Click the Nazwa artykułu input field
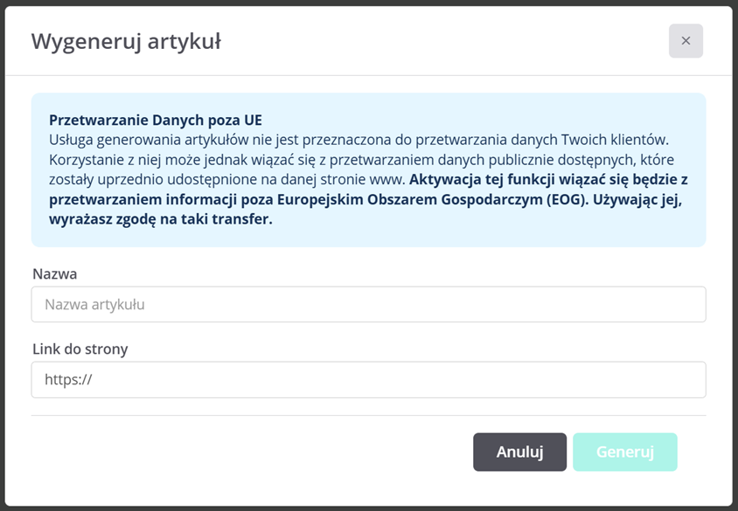The image size is (738, 511). coord(368,305)
